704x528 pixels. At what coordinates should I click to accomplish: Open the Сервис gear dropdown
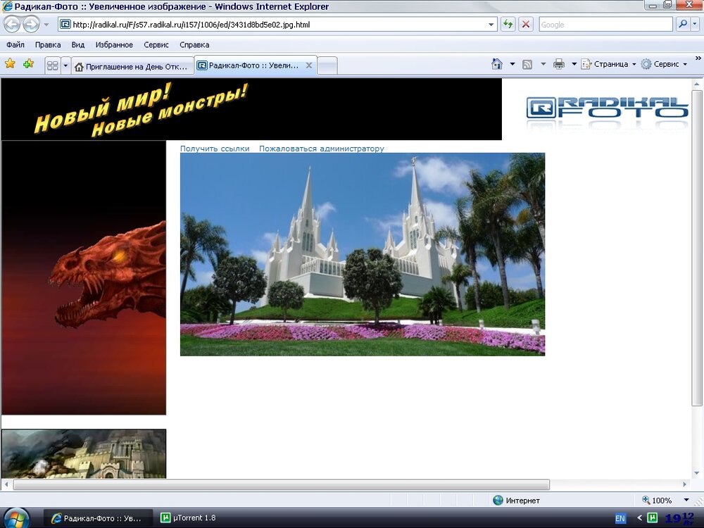coord(666,63)
